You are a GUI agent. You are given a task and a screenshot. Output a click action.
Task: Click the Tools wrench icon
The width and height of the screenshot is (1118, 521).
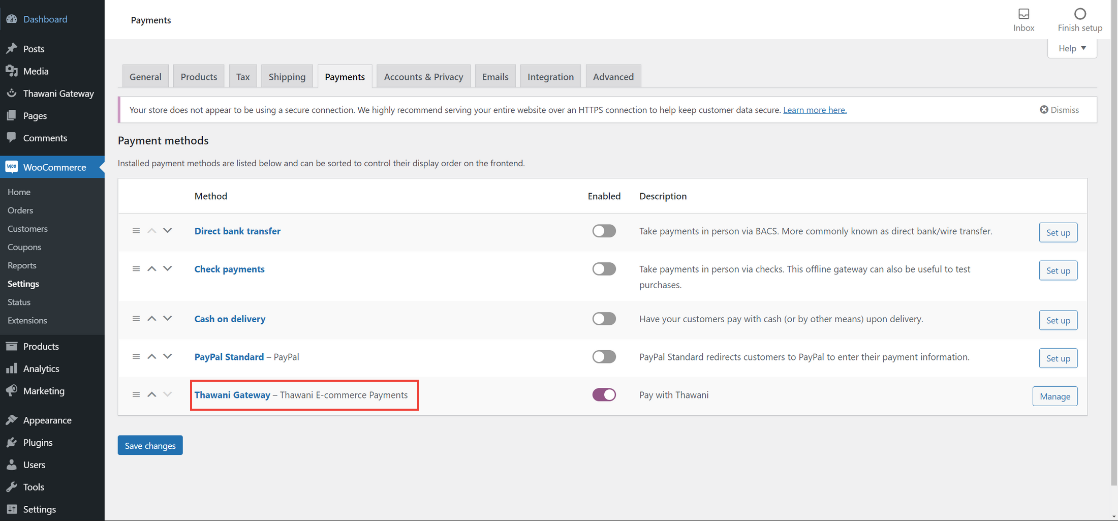12,487
